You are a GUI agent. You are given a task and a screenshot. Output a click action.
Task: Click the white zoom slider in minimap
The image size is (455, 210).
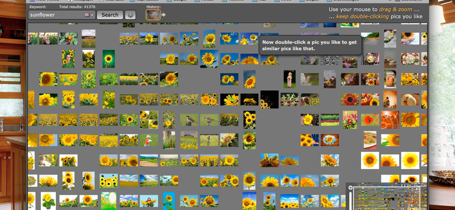[x=350, y=200]
